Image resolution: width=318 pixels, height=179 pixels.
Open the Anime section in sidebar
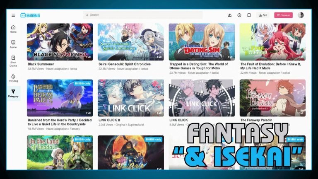coord(13,44)
